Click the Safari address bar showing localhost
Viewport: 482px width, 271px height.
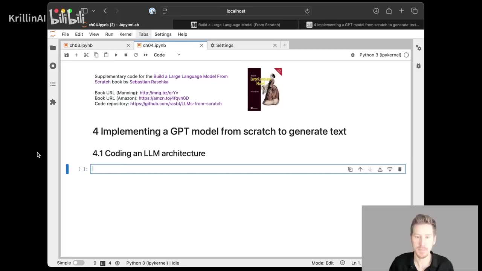[236, 11]
